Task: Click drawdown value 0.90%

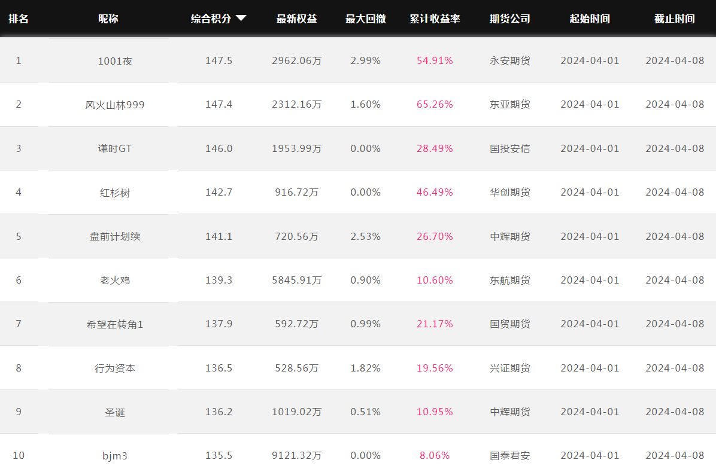Action: 366,280
